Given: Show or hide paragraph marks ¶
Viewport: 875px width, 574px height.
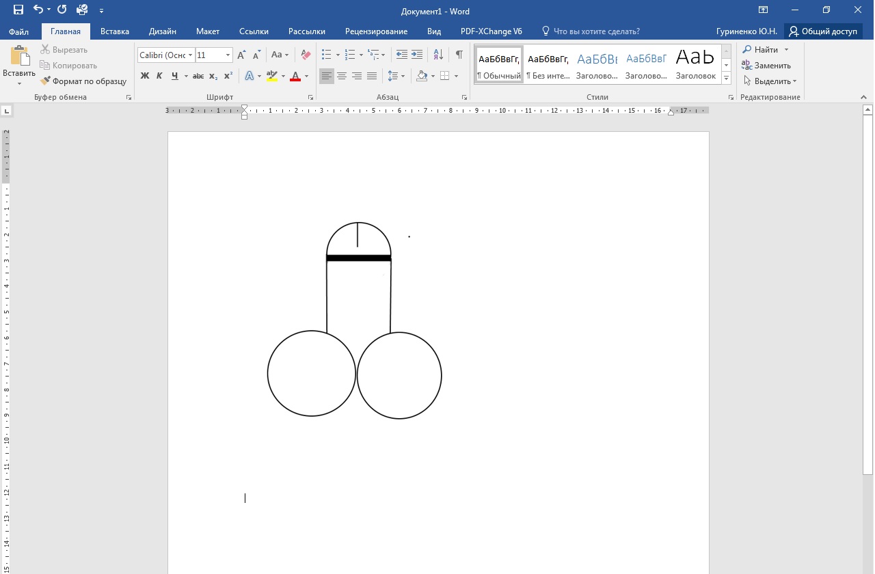Looking at the screenshot, I should [459, 55].
